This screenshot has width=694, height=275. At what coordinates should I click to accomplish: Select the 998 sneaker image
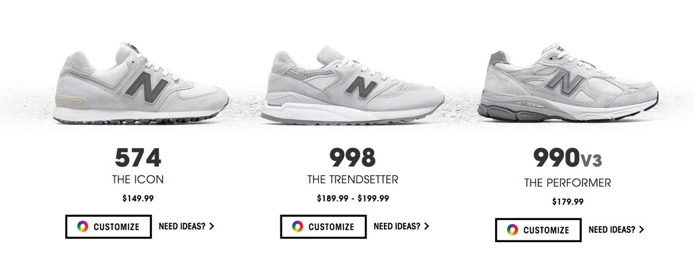(x=352, y=87)
